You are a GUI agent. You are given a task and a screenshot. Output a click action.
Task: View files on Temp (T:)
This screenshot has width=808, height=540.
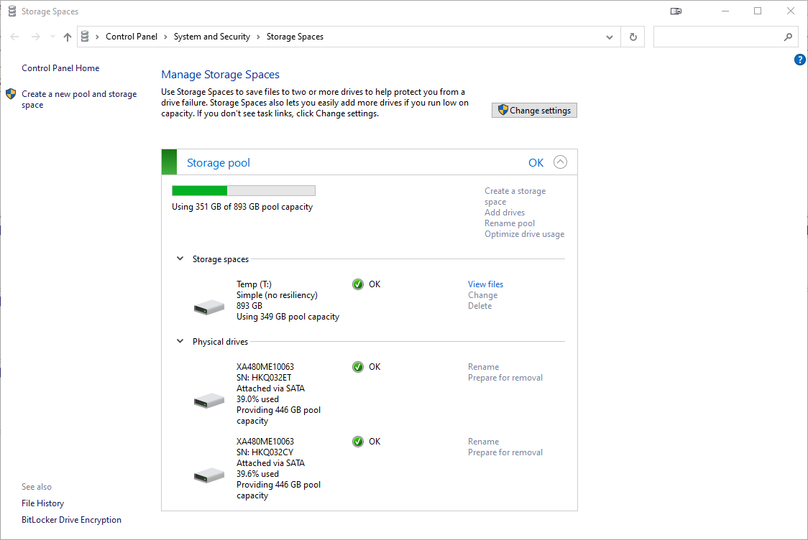pos(485,284)
